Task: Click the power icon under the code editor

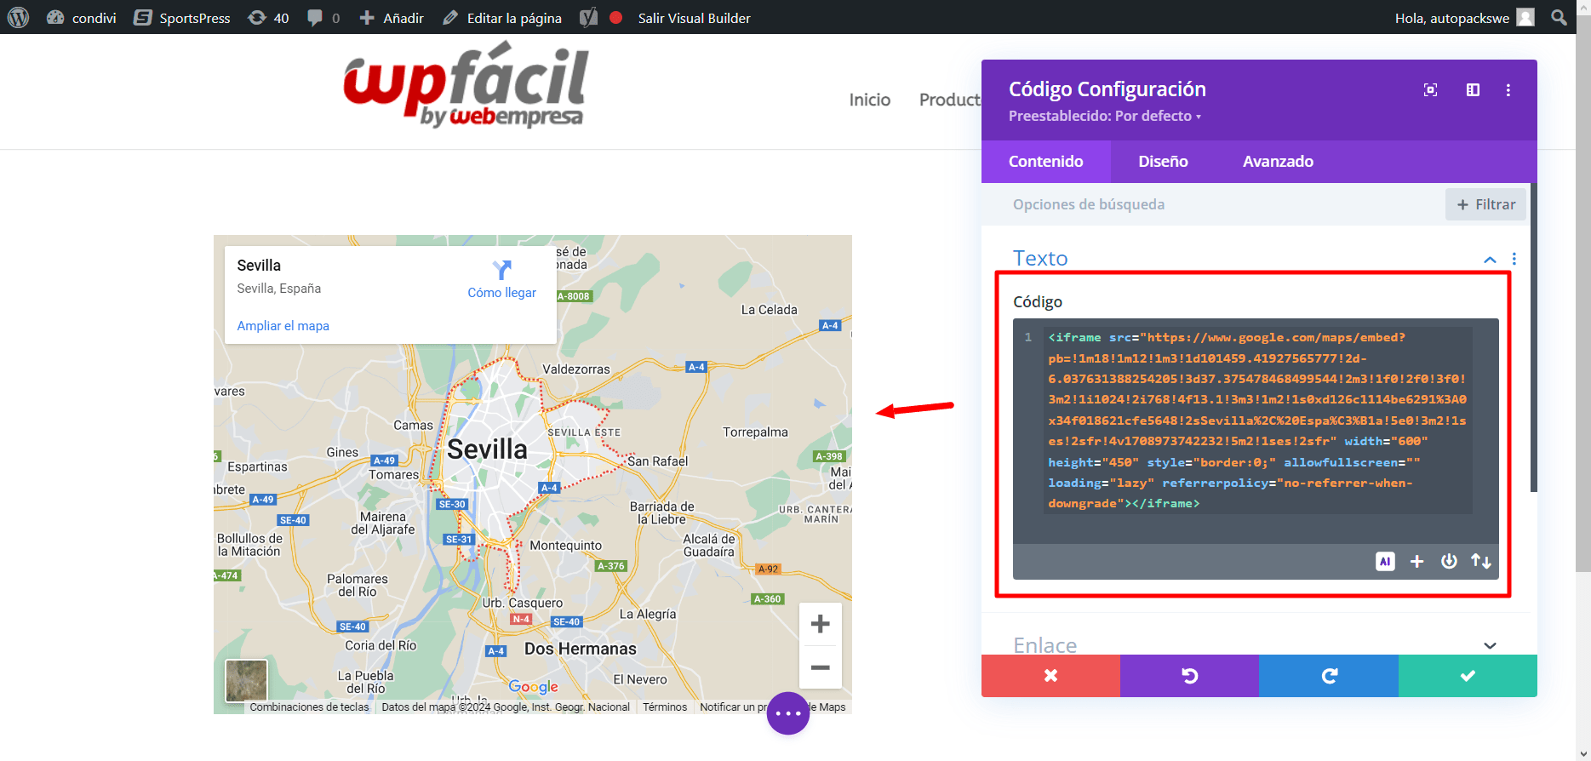Action: 1449,561
